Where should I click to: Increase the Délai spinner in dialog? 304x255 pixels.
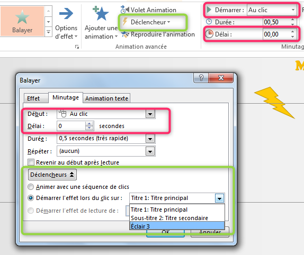(89, 124)
